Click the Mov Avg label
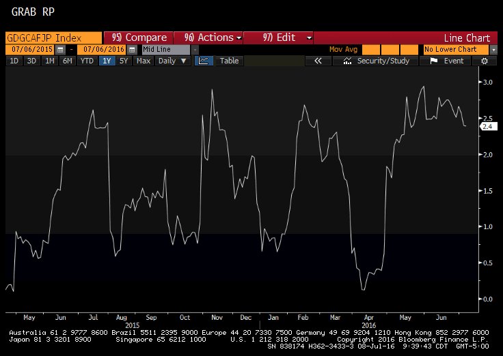Viewport: 503px width, 356px height. 343,50
